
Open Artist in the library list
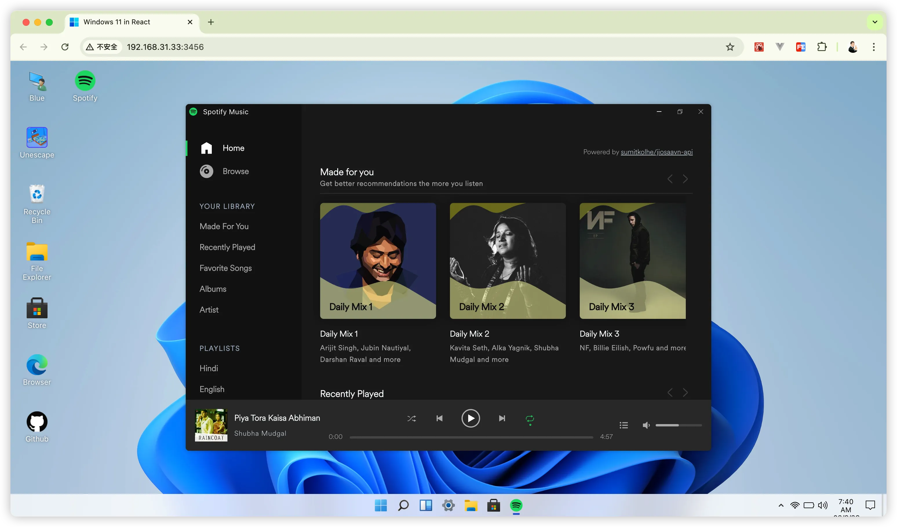click(209, 310)
